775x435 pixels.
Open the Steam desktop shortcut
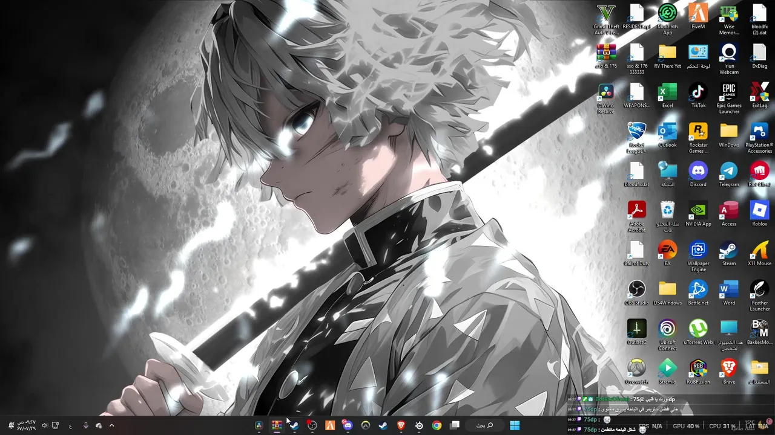click(729, 254)
